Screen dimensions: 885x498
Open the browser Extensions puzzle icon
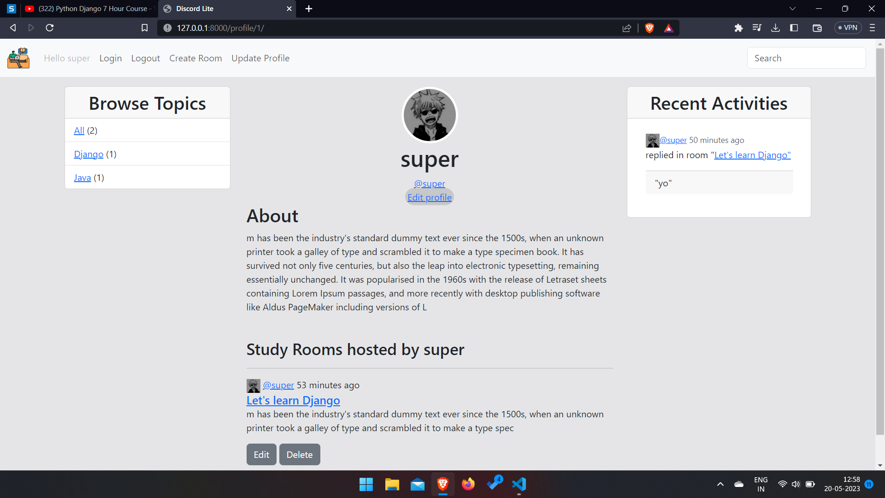click(x=738, y=28)
